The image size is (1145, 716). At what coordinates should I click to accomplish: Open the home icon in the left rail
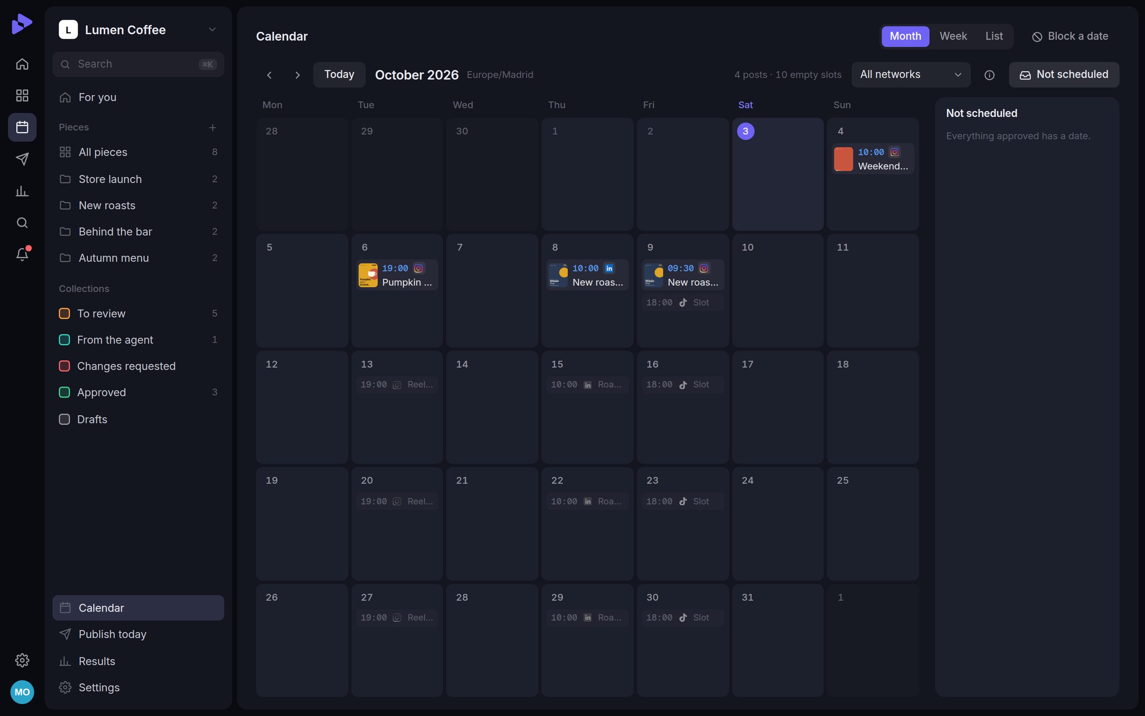tap(22, 64)
